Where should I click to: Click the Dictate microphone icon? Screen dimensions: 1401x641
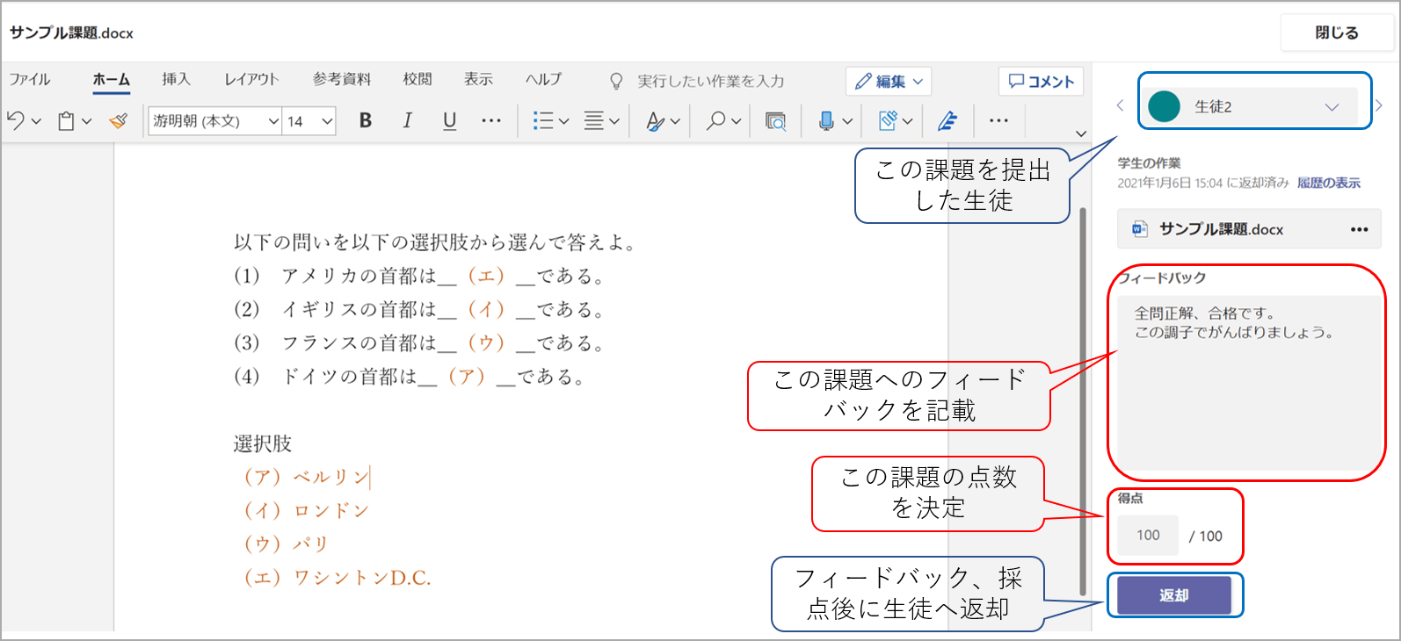point(826,121)
